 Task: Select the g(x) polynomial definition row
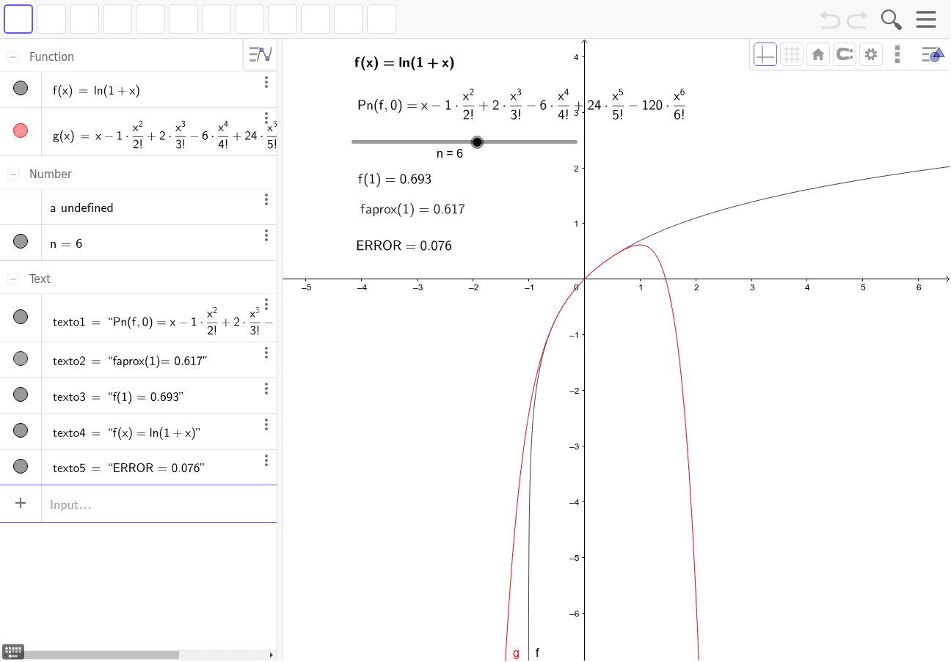click(x=159, y=132)
